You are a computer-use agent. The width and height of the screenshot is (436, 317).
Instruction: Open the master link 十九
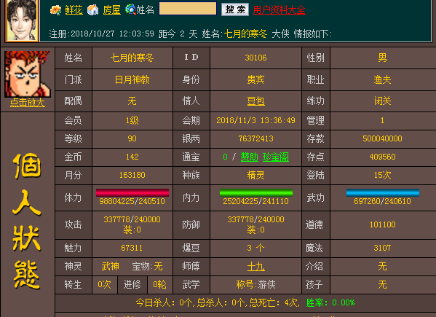point(255,267)
